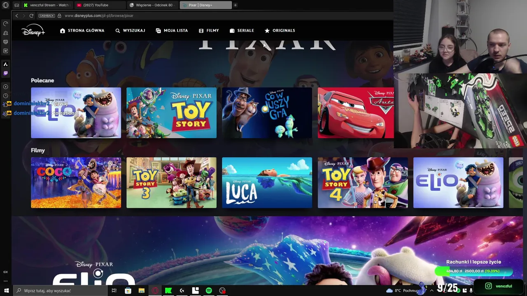Open Toy Story in Polecane row
This screenshot has width=527, height=296.
pos(171,113)
